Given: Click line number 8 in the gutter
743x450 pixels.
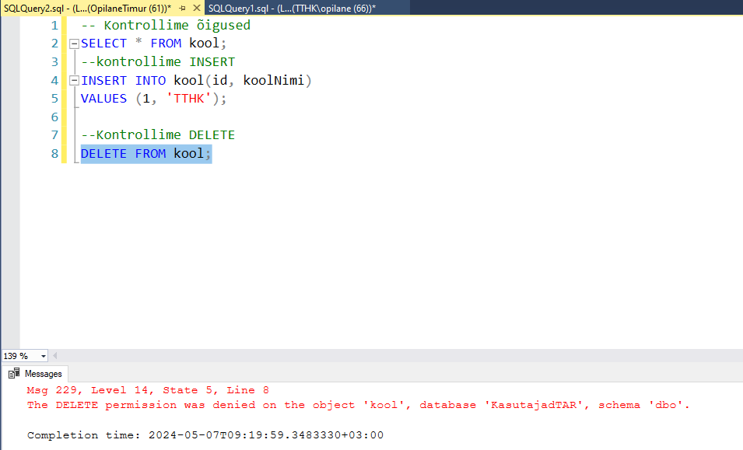Looking at the screenshot, I should tap(54, 154).
